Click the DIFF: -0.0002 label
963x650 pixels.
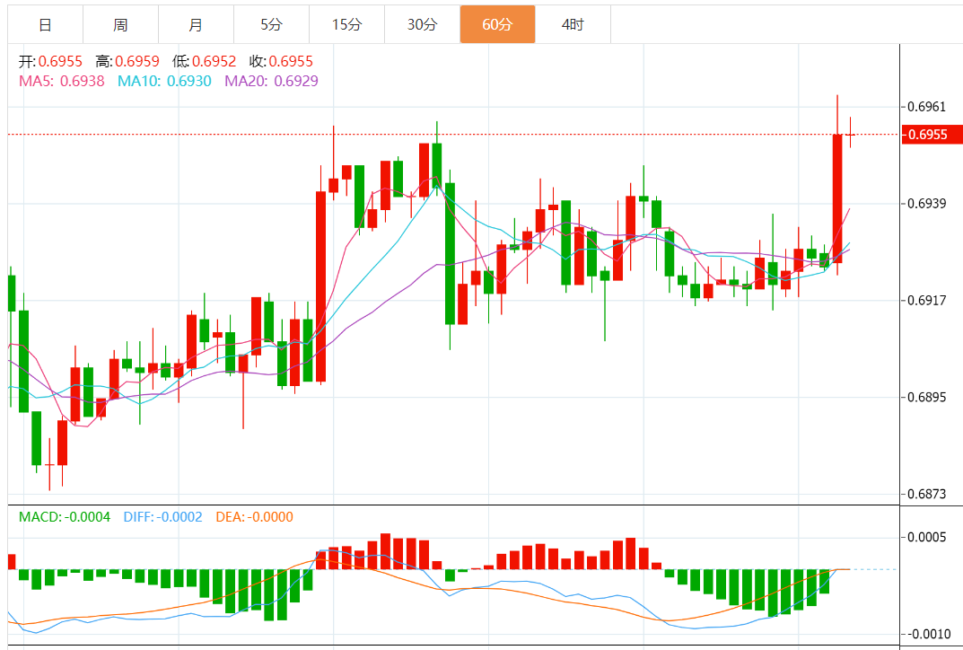click(162, 517)
